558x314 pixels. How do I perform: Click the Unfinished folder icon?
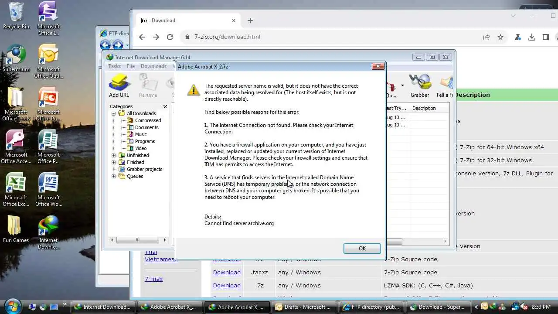122,155
